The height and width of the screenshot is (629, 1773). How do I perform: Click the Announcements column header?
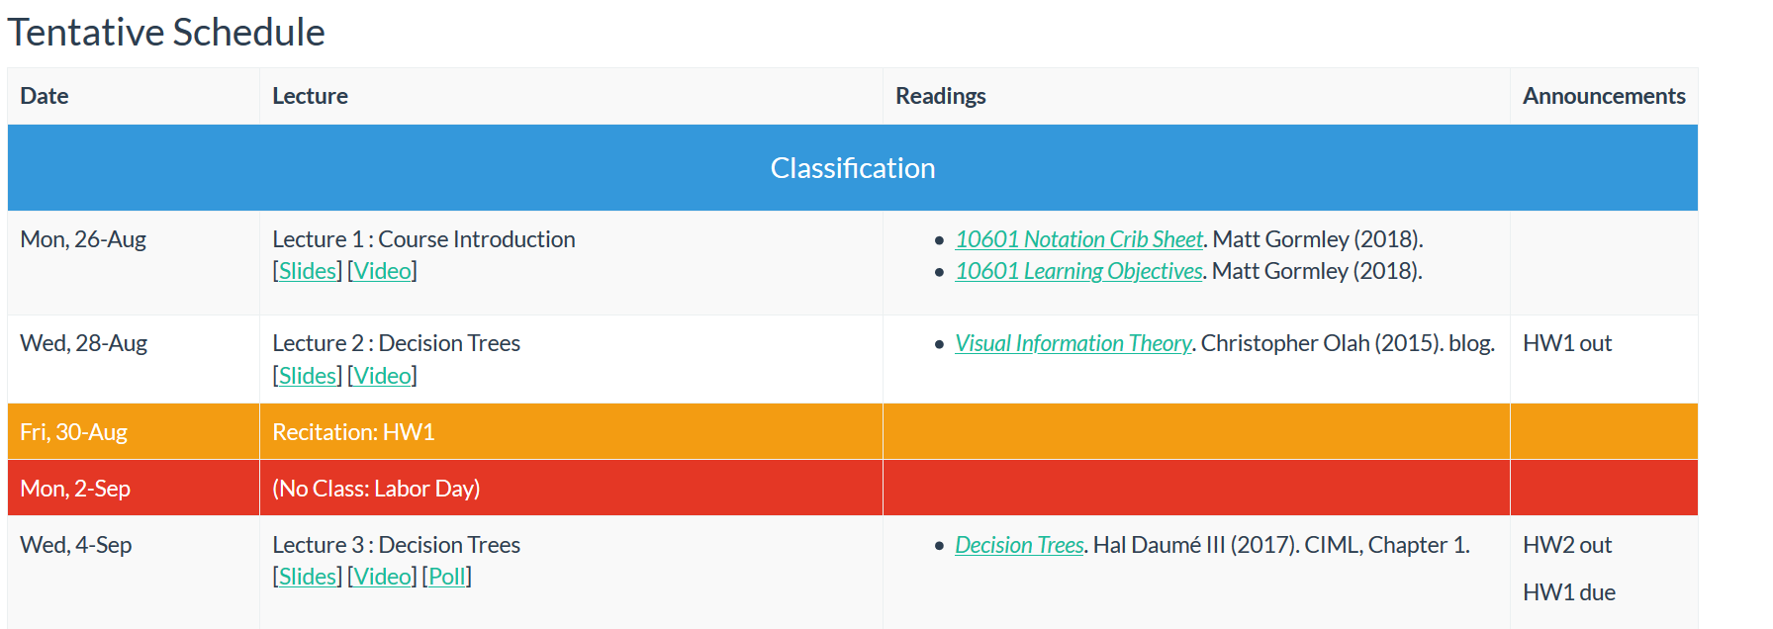click(x=1604, y=96)
